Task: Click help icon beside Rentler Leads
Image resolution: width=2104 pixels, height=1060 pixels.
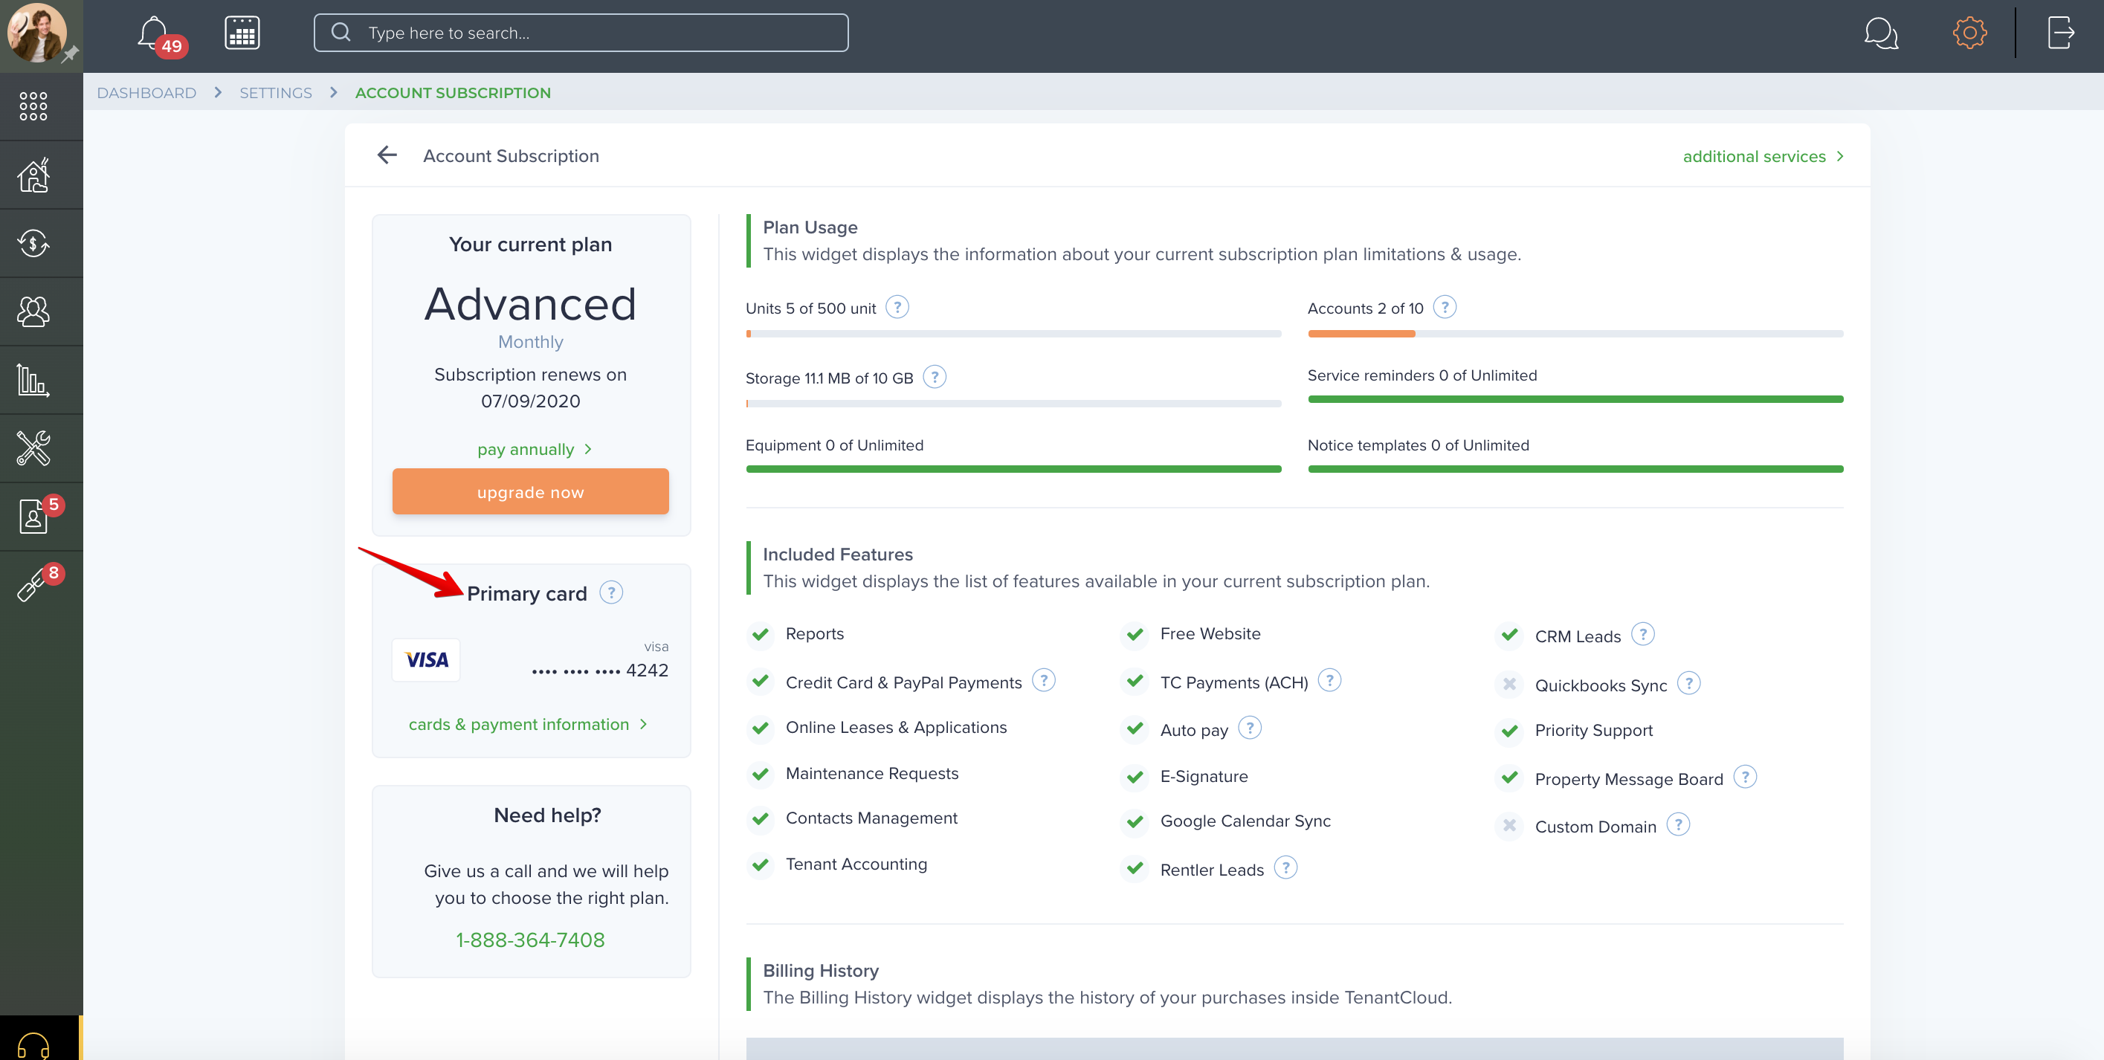Action: [x=1285, y=868]
